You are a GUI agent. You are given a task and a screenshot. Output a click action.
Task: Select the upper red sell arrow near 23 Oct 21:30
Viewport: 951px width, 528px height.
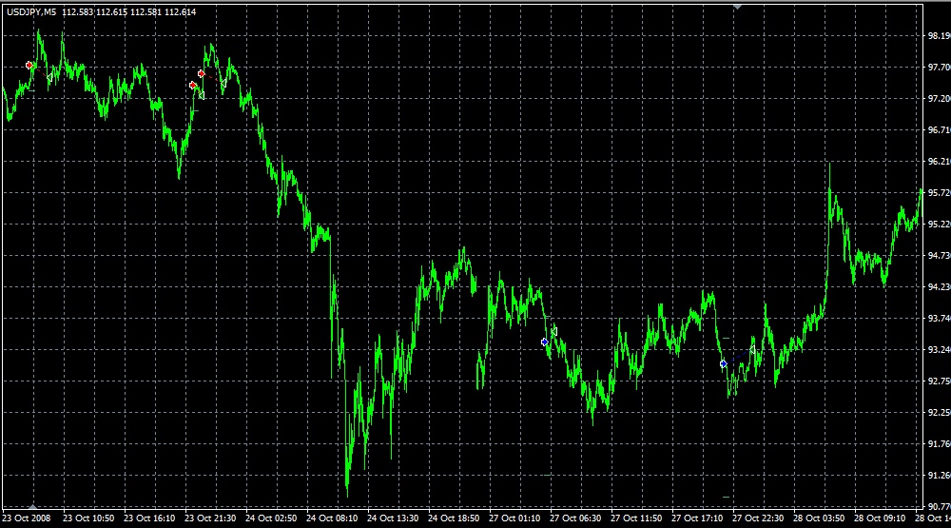pos(201,73)
